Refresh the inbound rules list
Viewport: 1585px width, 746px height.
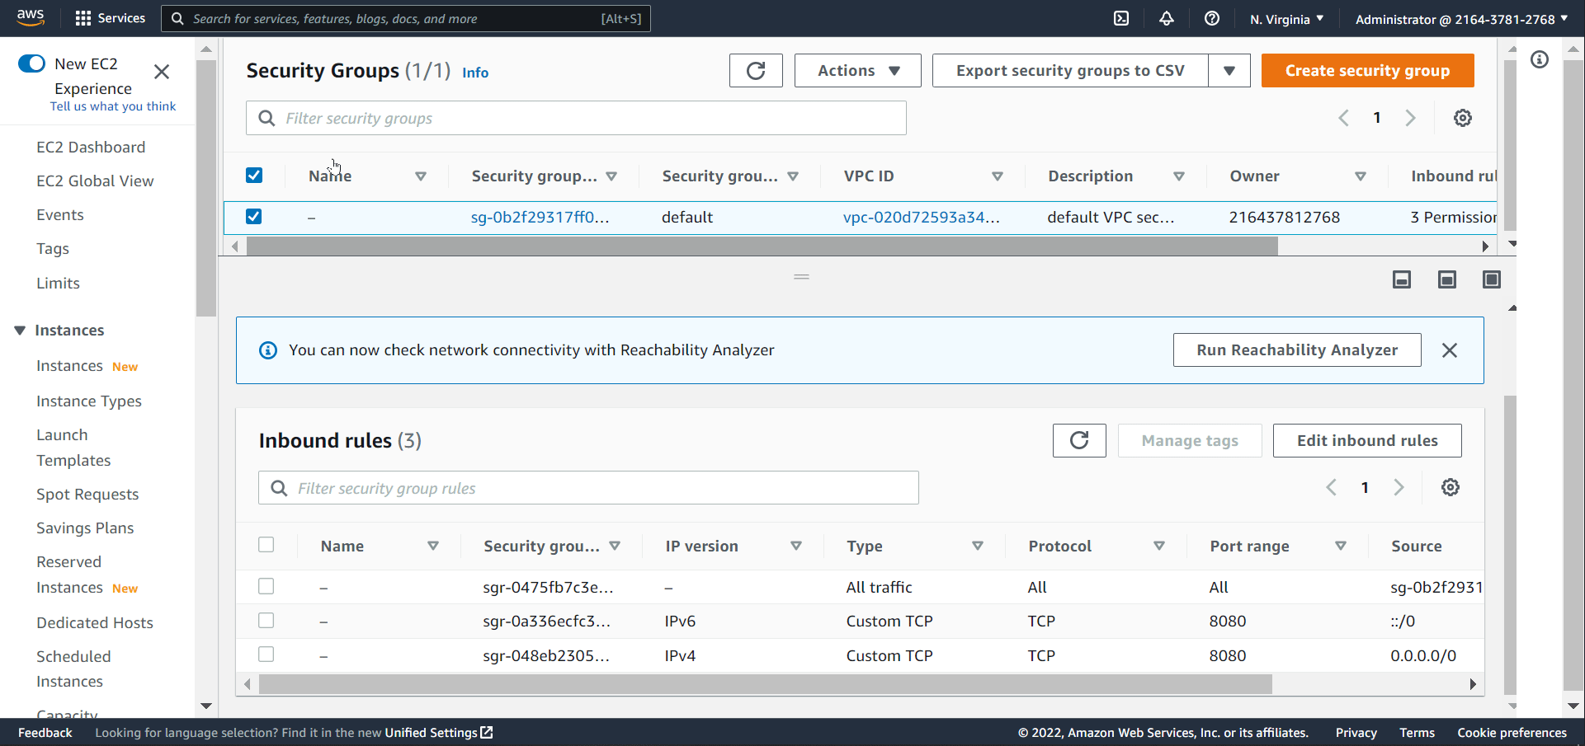[x=1078, y=440]
